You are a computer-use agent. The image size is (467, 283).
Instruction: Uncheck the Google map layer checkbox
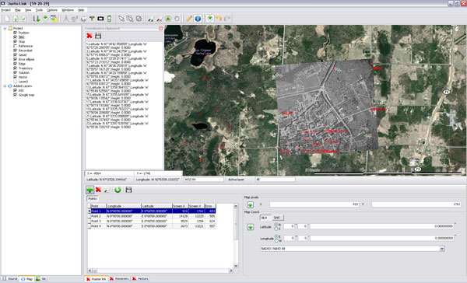coord(15,95)
